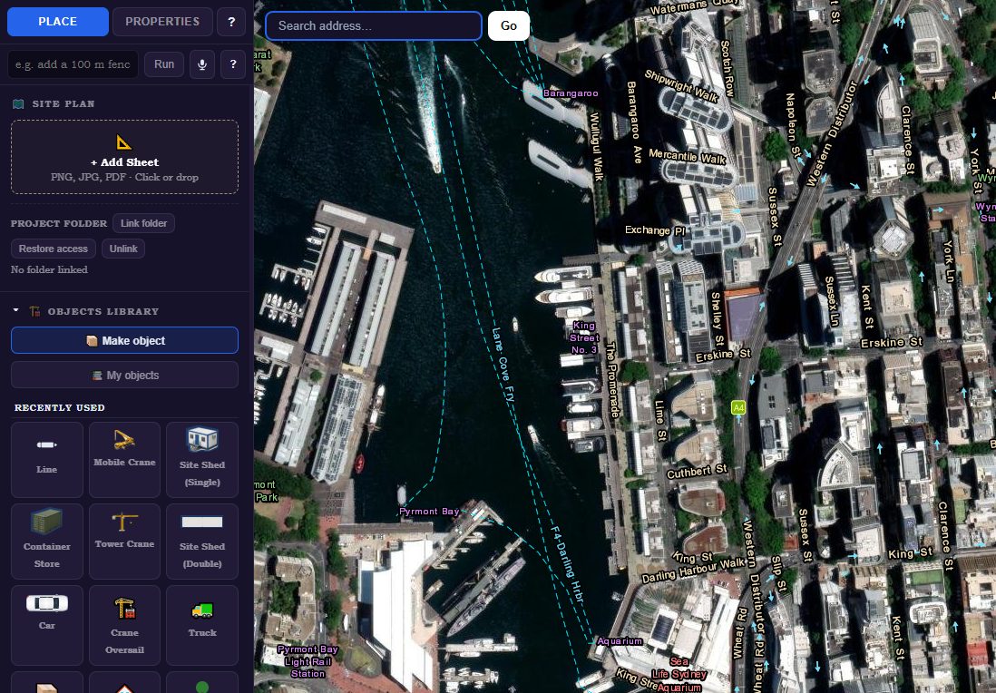Click the Sea Life Sydney Aquarium label
996x693 pixels.
[x=679, y=674]
